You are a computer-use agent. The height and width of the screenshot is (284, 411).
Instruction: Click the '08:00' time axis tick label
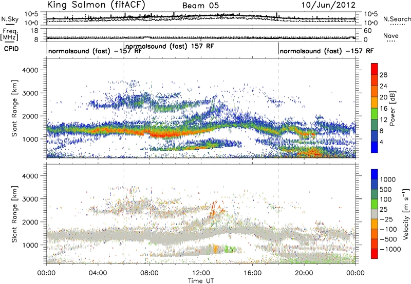[150, 273]
